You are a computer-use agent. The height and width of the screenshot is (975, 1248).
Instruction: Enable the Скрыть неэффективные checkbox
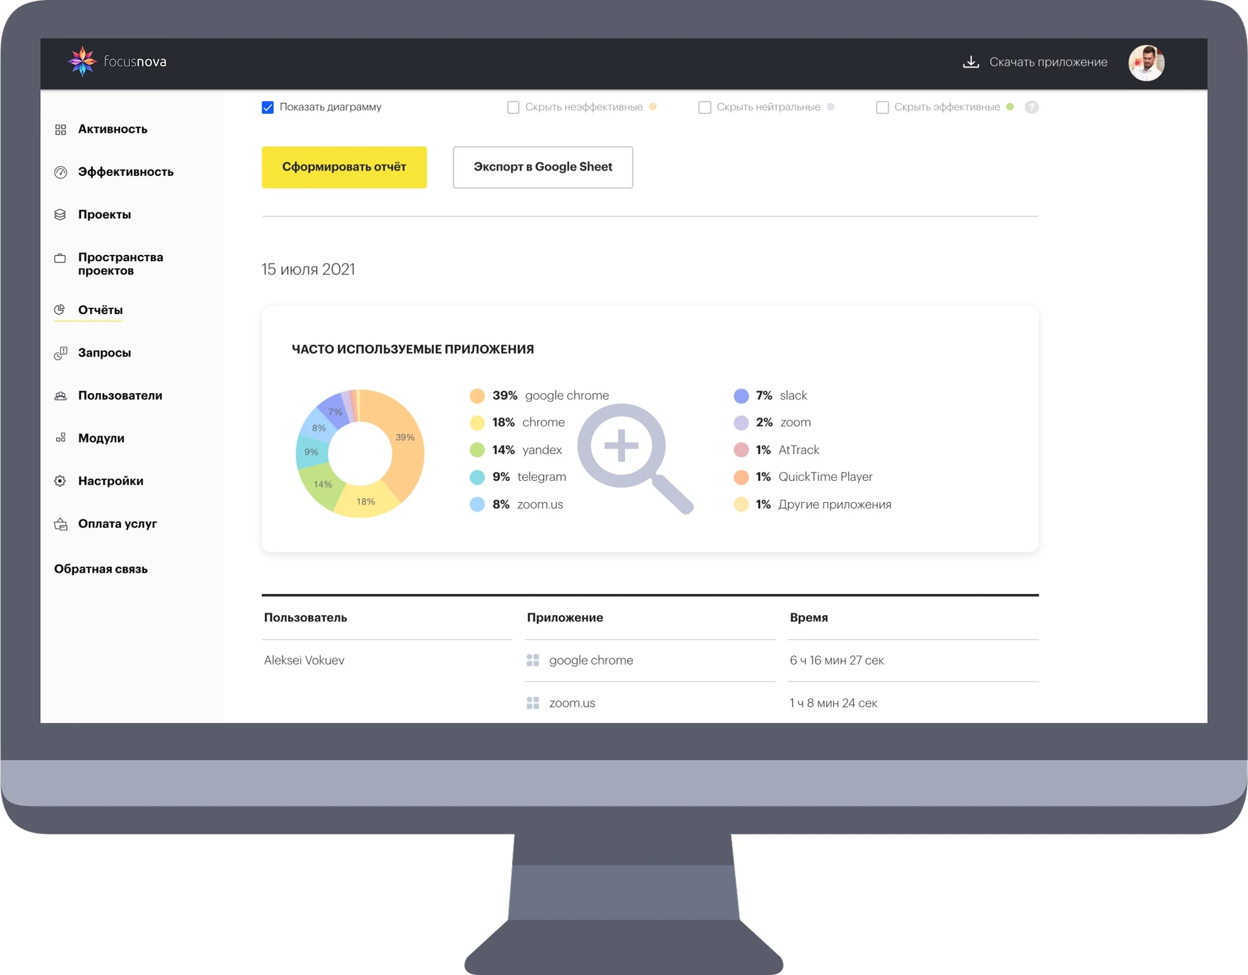click(513, 108)
